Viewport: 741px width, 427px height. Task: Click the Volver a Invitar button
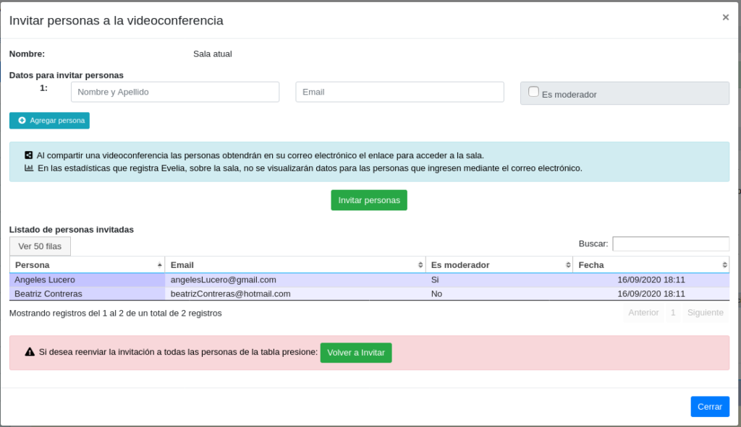click(356, 353)
